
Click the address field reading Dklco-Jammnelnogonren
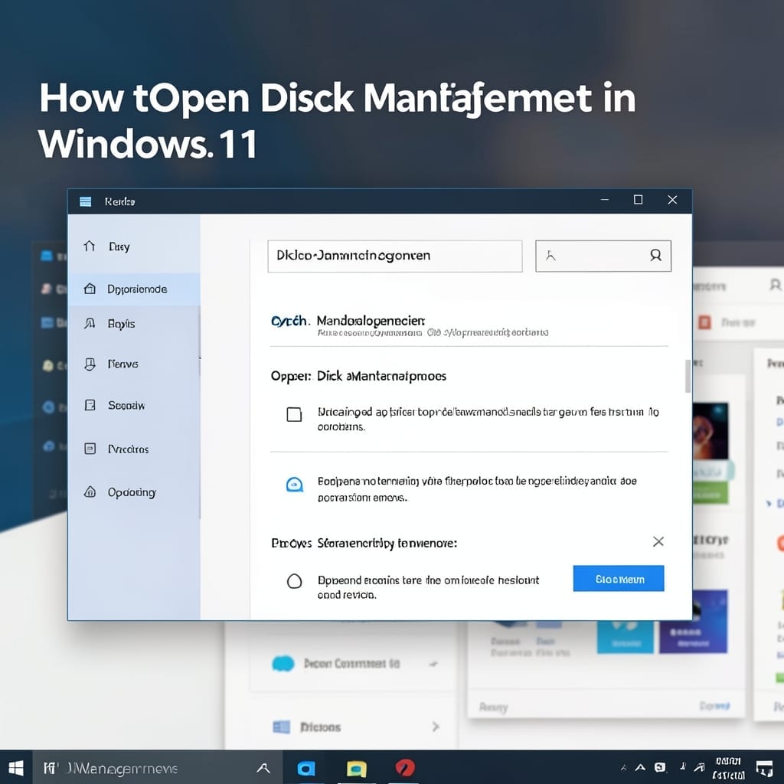[395, 256]
